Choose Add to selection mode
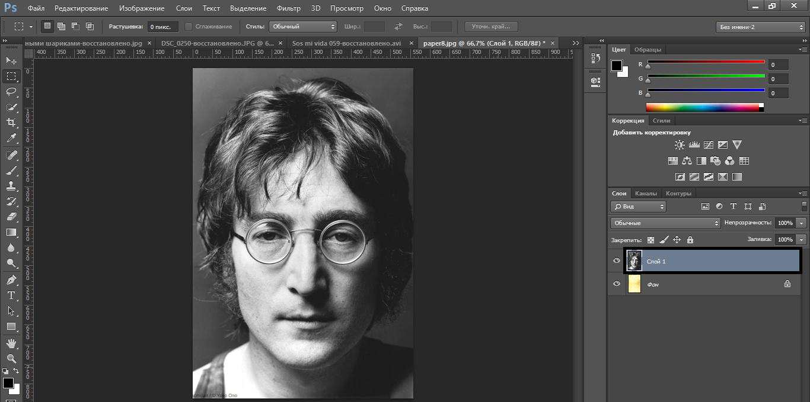The image size is (810, 402). [x=61, y=26]
